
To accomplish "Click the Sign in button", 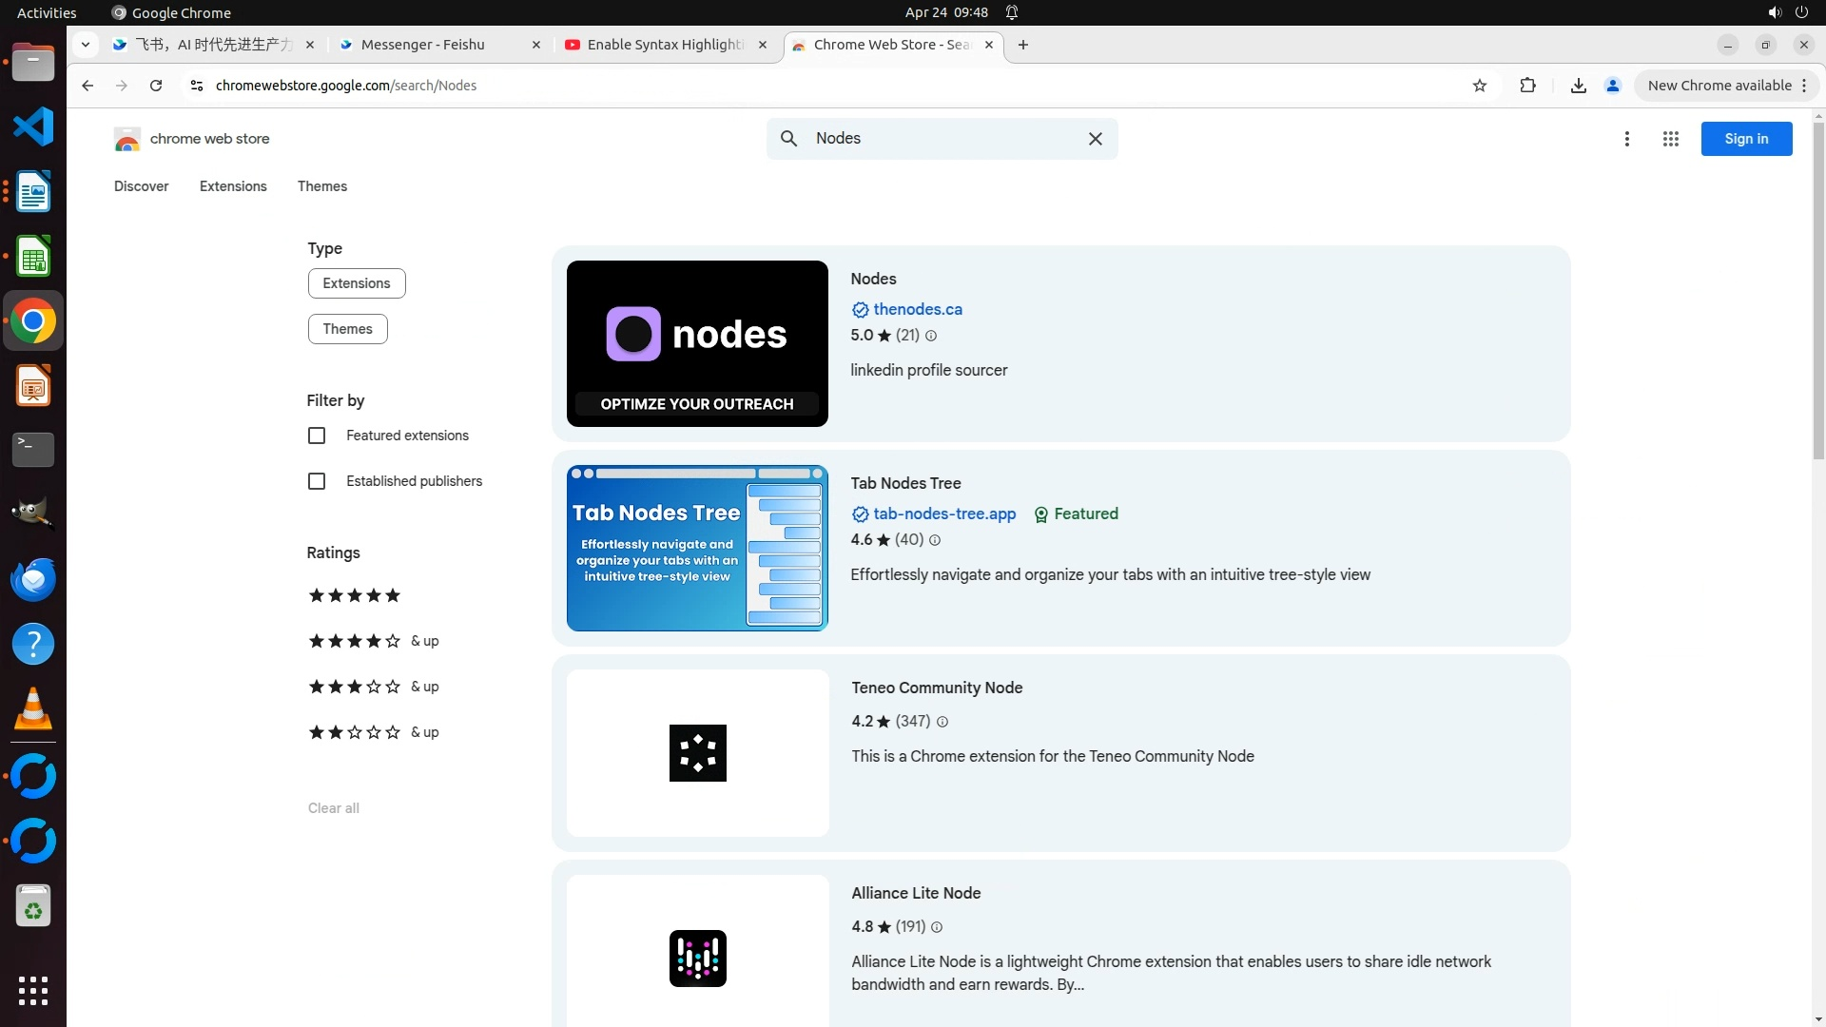I will [1745, 139].
